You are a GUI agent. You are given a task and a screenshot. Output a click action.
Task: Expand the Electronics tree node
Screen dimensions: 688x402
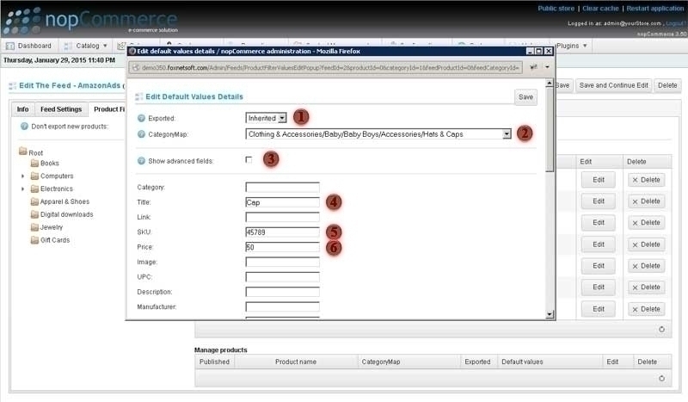tap(23, 189)
